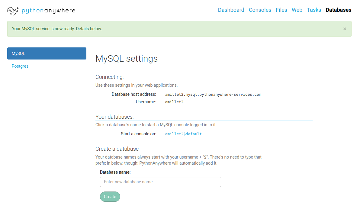Select the MySQL sidebar tab
Screen dimensions: 357x206
coord(47,53)
